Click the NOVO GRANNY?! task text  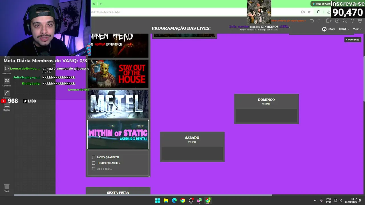coord(108,157)
